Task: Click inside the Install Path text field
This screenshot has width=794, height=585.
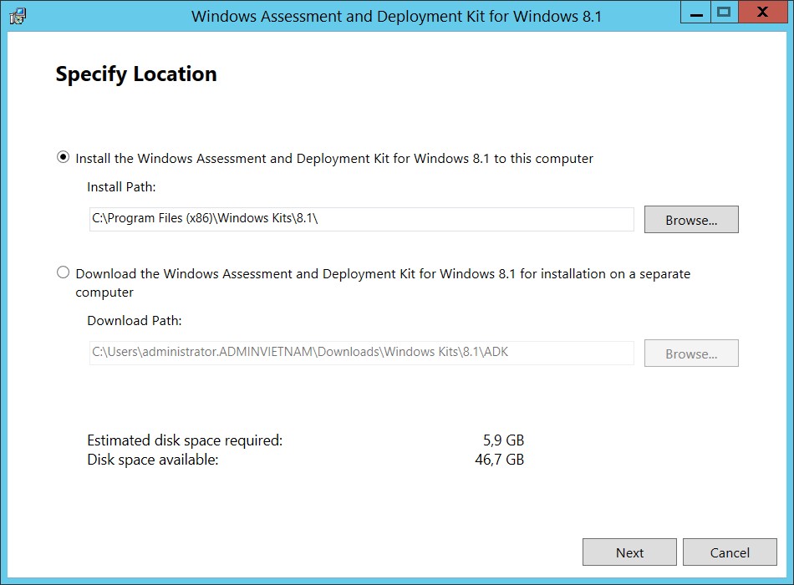Action: [x=361, y=219]
